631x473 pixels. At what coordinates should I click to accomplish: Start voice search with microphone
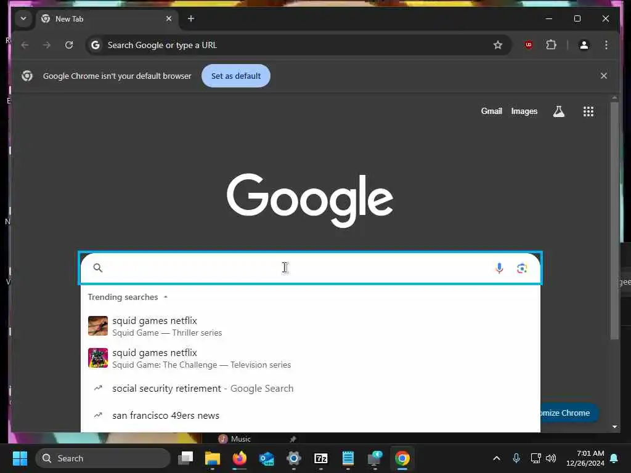(499, 268)
